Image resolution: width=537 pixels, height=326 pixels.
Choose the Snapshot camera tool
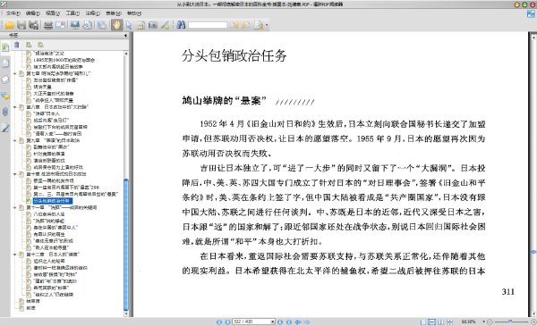tap(153, 25)
